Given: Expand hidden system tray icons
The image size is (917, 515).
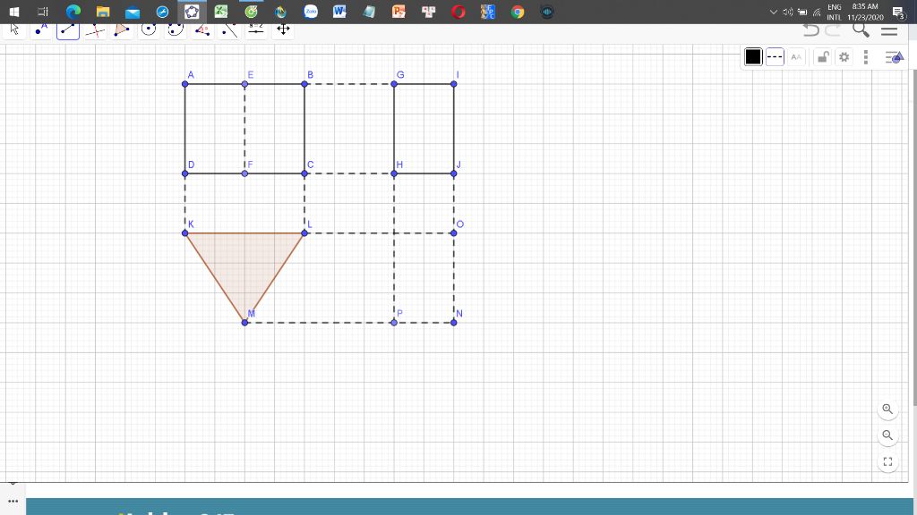Looking at the screenshot, I should coord(773,12).
